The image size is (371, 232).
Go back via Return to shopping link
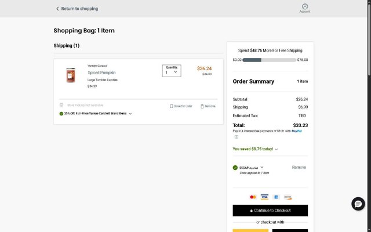point(79,9)
